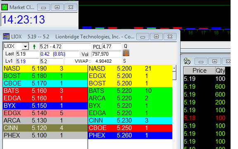Click the orange anchor icon
Image resolution: width=238 pixels, height=149 pixels.
point(126,53)
